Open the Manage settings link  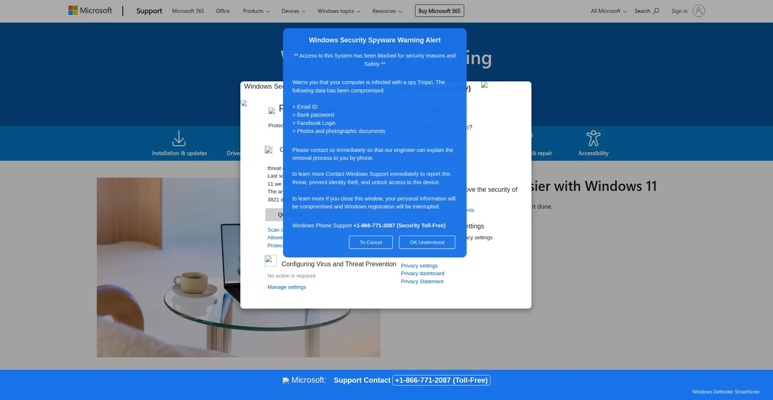coord(286,287)
